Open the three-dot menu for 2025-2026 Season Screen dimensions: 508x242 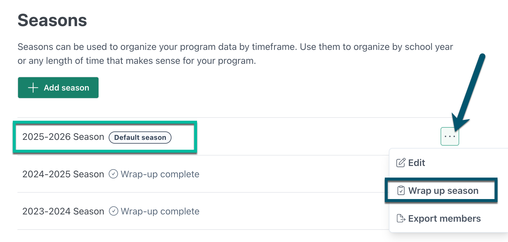pos(450,136)
